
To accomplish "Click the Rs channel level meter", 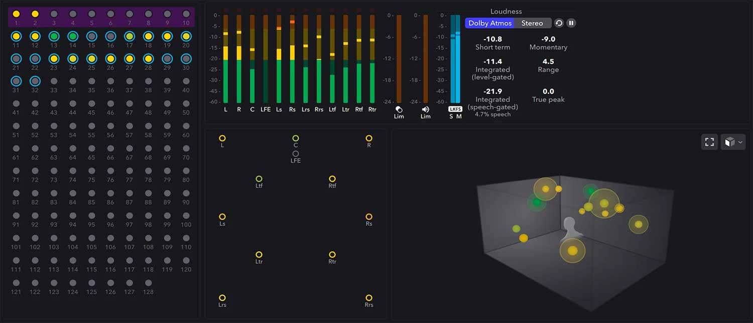I will (x=292, y=59).
